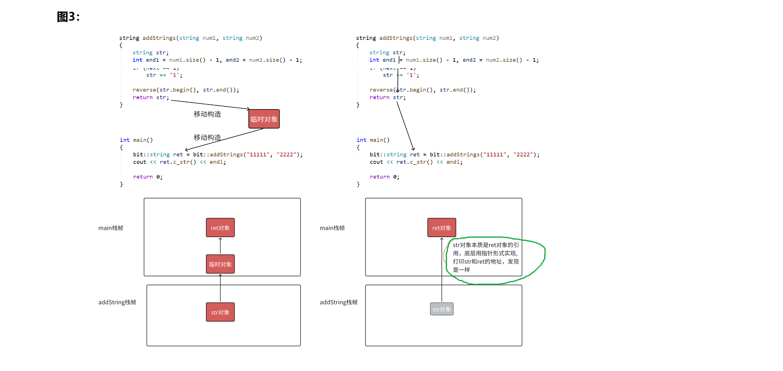Click the first addStrings function signature
783x371 pixels.
pyautogui.click(x=191, y=38)
